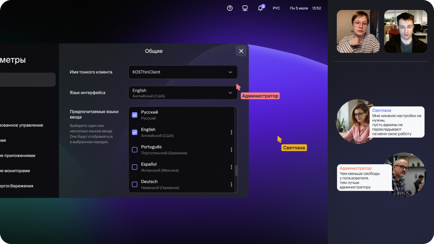Open sidebar item ending 'ергосбережения'
The width and height of the screenshot is (434, 244).
click(x=17, y=186)
